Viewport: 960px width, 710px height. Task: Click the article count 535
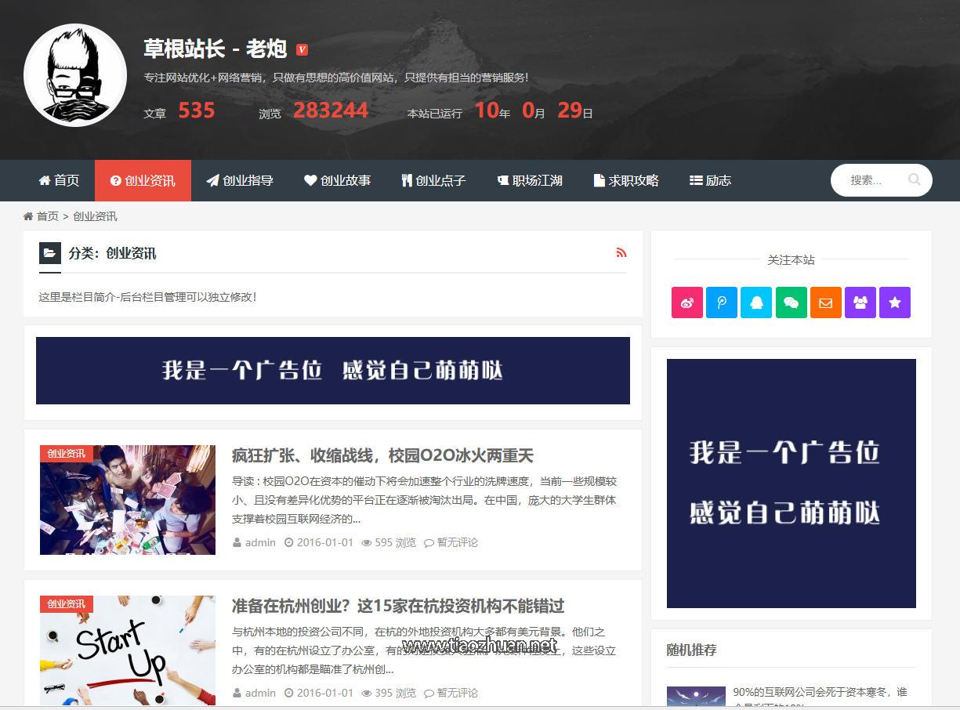(196, 110)
